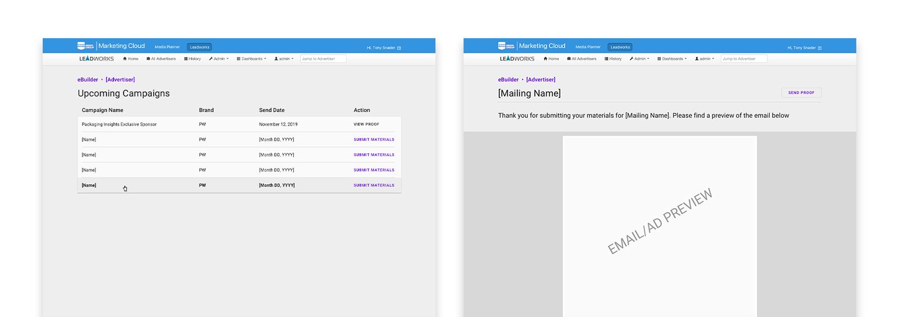Image resolution: width=899 pixels, height=317 pixels.
Task: Expand the user admin dropdown on Mailing Name page
Action: click(x=705, y=59)
